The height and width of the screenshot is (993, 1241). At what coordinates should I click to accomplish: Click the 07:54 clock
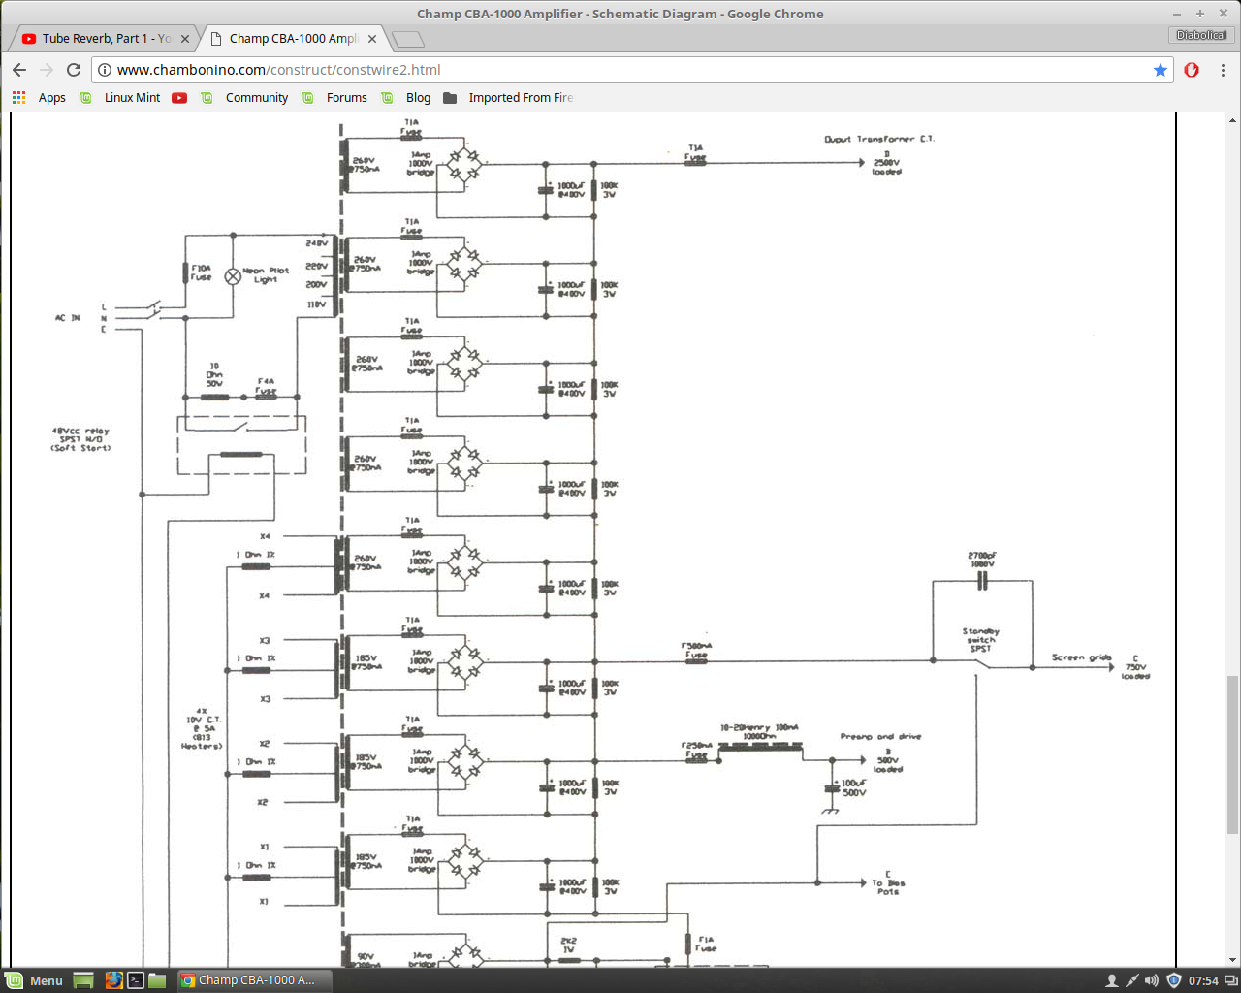tap(1203, 980)
